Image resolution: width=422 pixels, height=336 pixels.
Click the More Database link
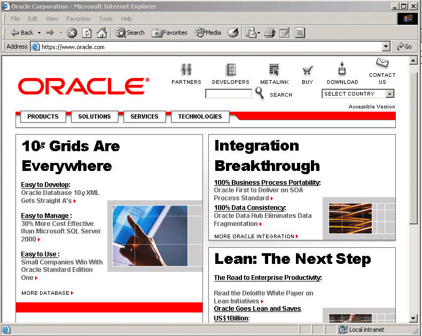(x=47, y=293)
